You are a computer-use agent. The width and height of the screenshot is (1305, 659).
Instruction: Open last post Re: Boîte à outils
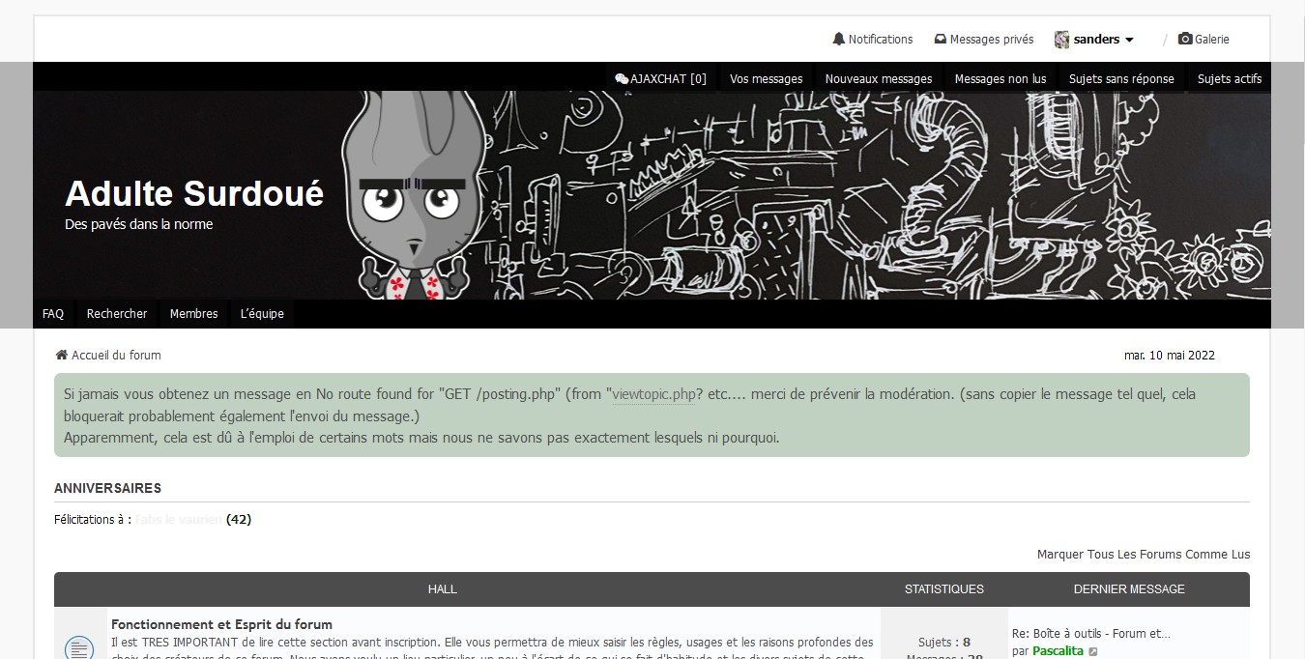coord(1091,634)
